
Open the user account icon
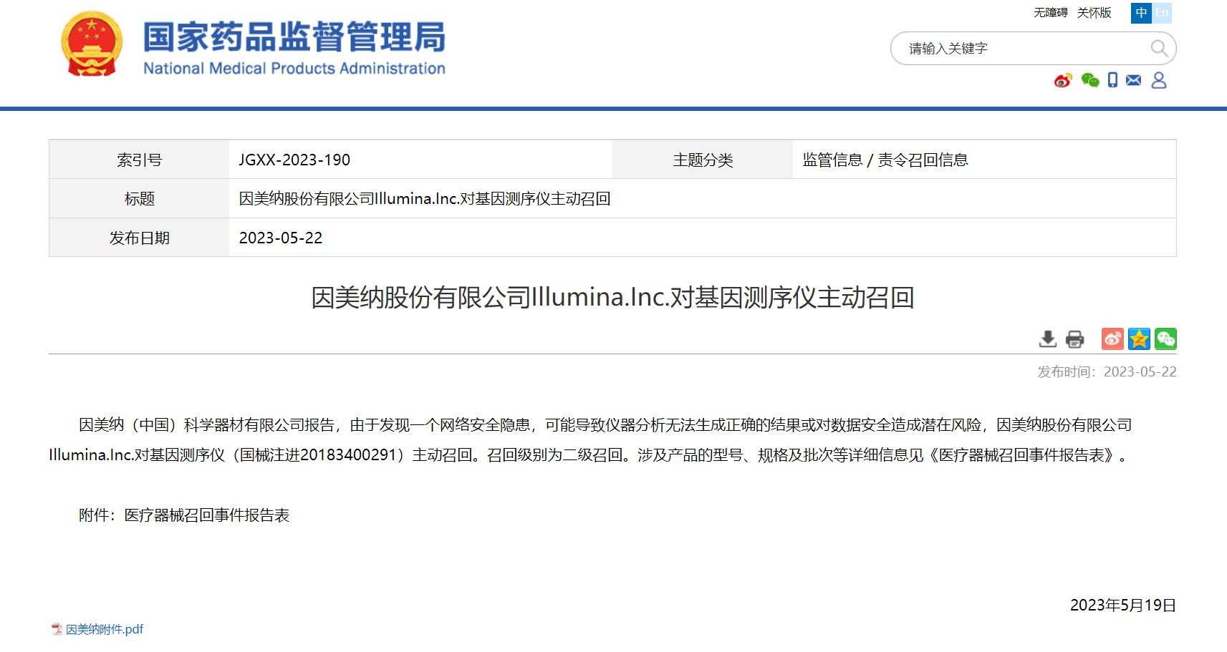(1159, 80)
